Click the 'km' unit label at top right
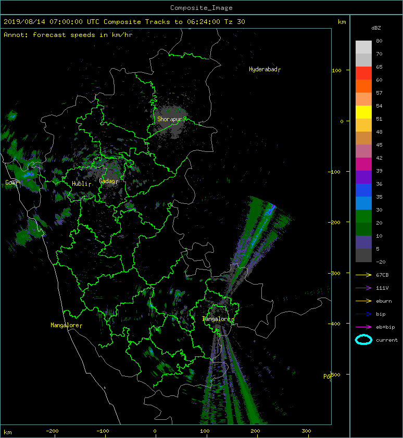Screen dimensions: 403x438 (342, 22)
